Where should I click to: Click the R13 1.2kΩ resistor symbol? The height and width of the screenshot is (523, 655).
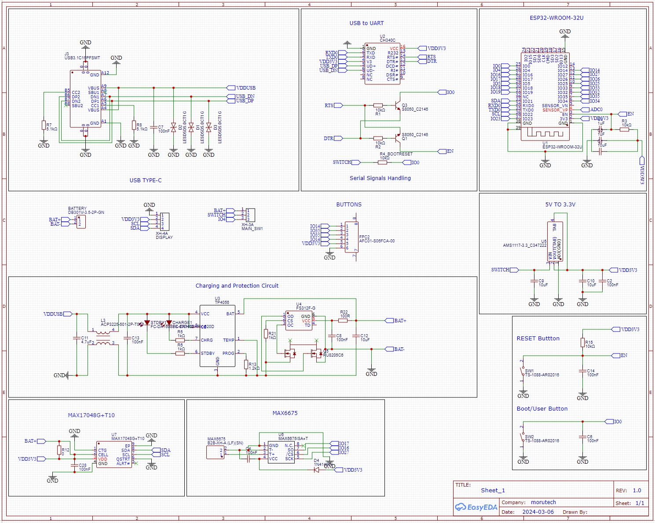(x=246, y=364)
